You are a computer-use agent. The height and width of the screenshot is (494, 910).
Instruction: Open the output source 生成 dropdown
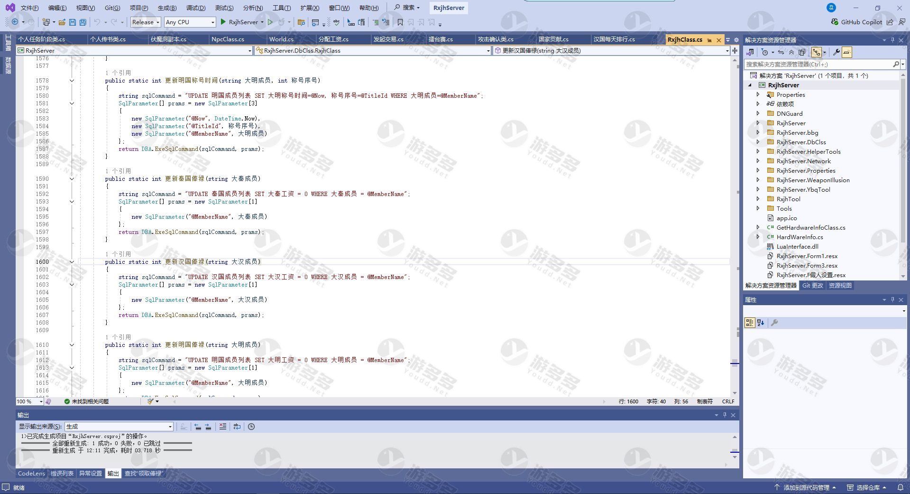coord(119,427)
